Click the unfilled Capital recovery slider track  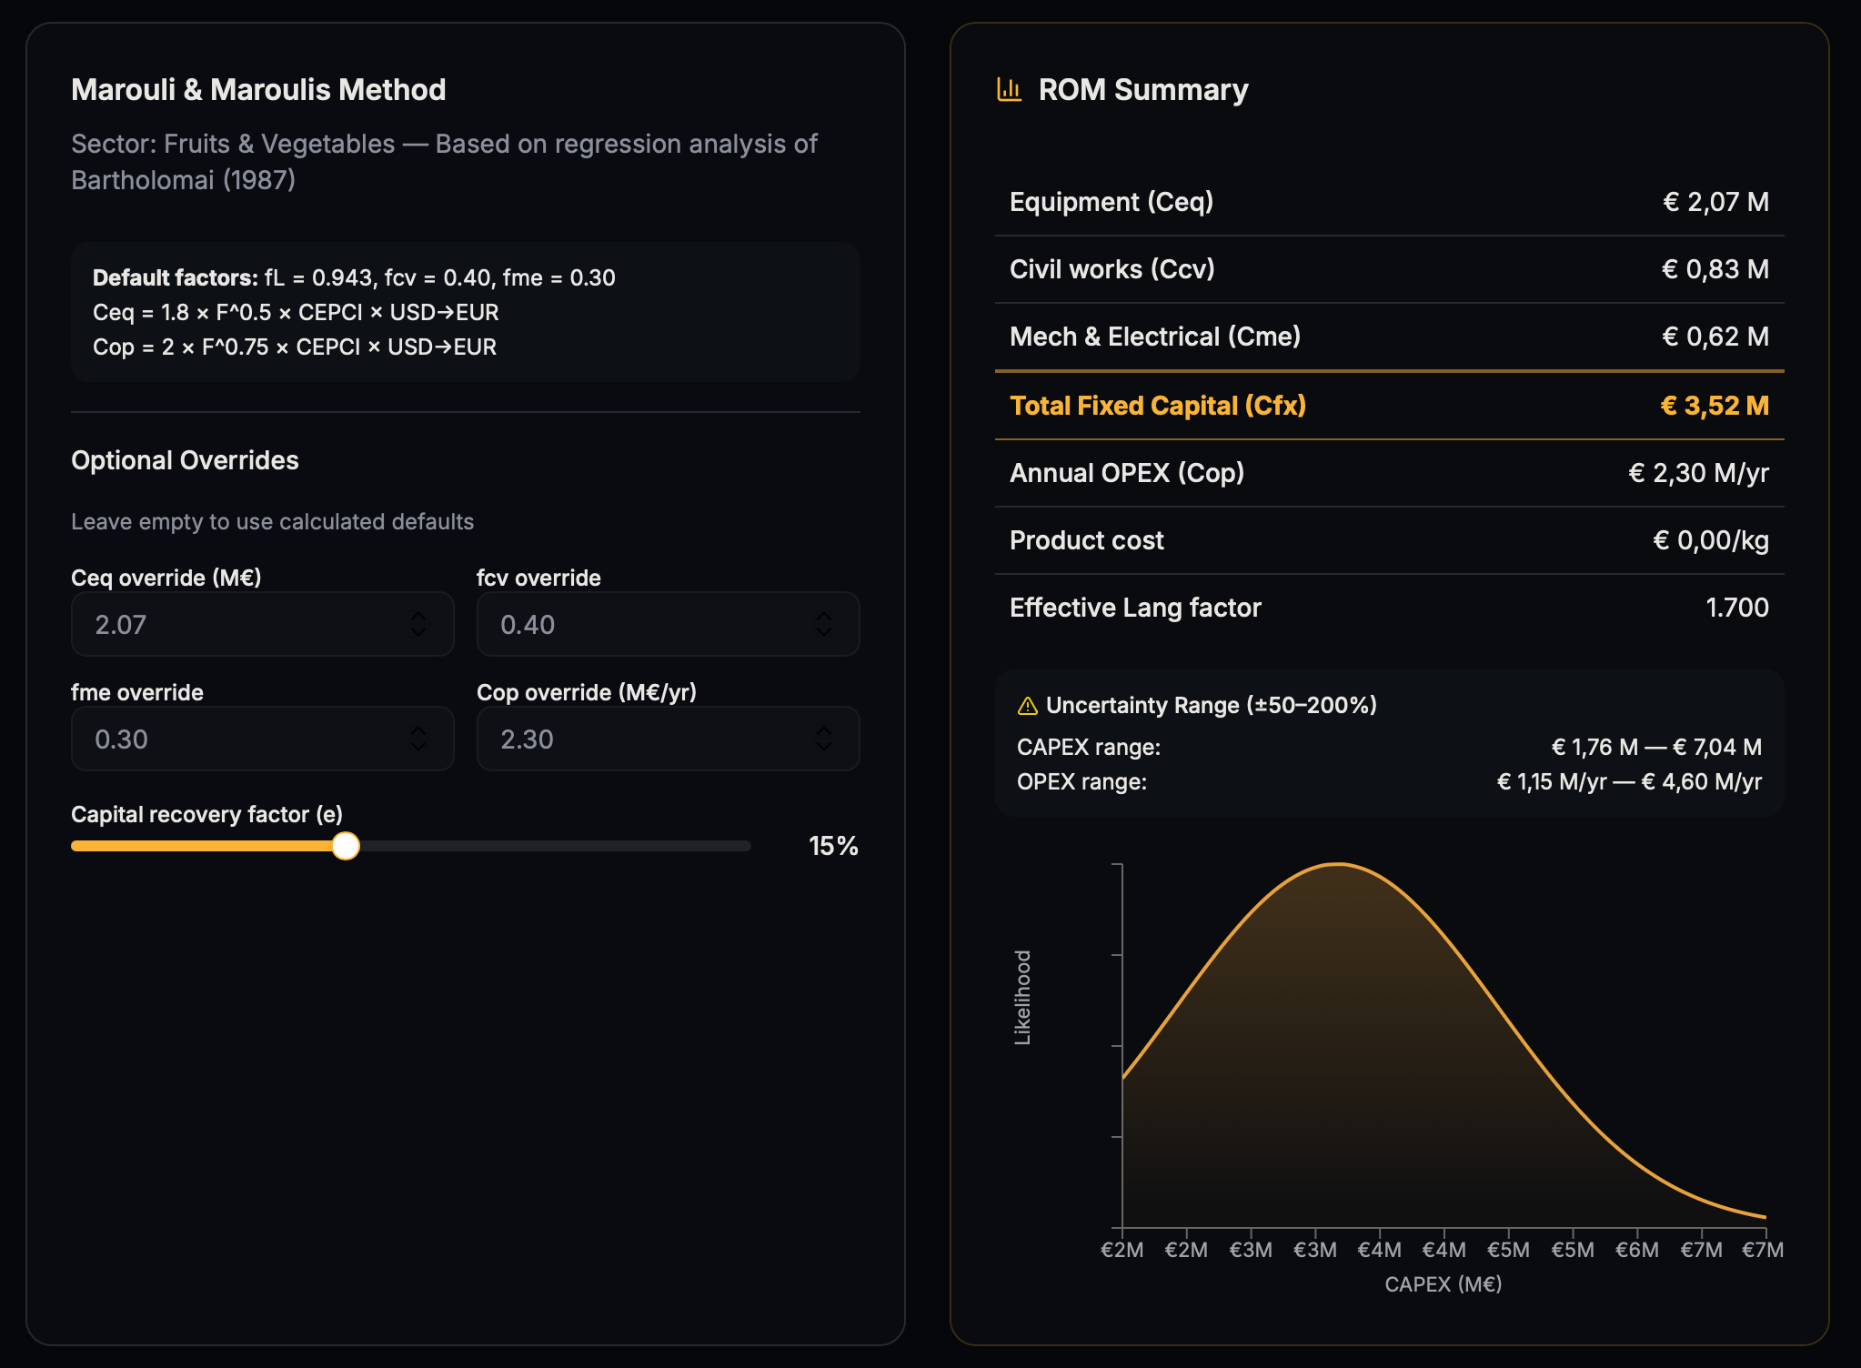[555, 846]
